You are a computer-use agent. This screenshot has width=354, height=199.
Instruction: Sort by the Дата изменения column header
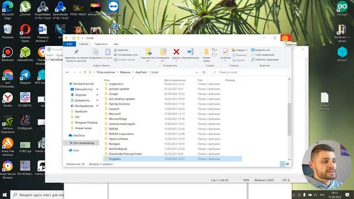(179, 80)
